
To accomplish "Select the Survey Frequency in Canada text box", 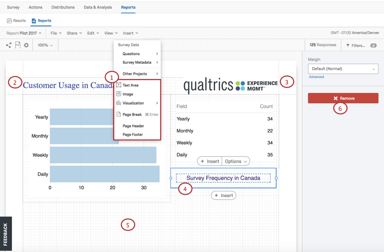I will (223, 178).
